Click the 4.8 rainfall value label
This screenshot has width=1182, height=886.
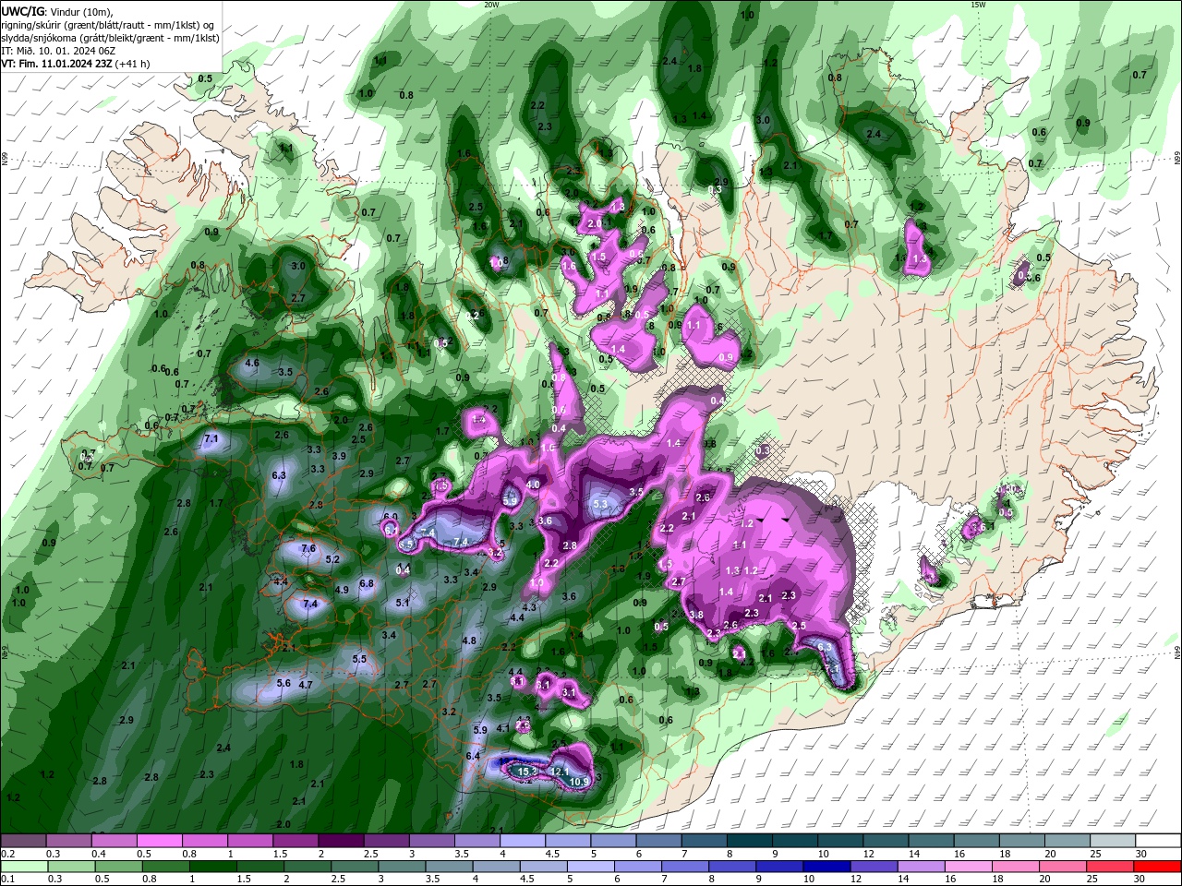(468, 641)
